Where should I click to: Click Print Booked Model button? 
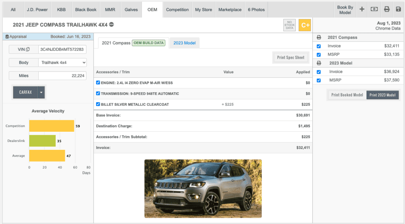(x=347, y=95)
